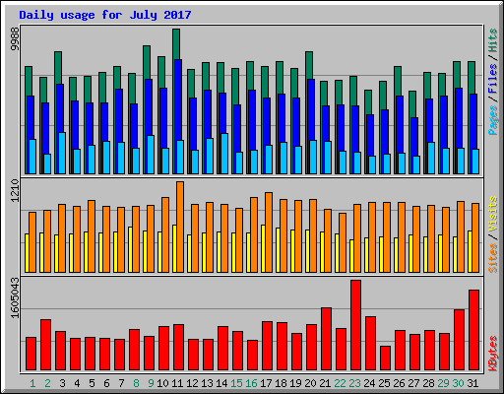Click the 'Daily usage for July 2017' title
504x394 pixels.
[105, 15]
